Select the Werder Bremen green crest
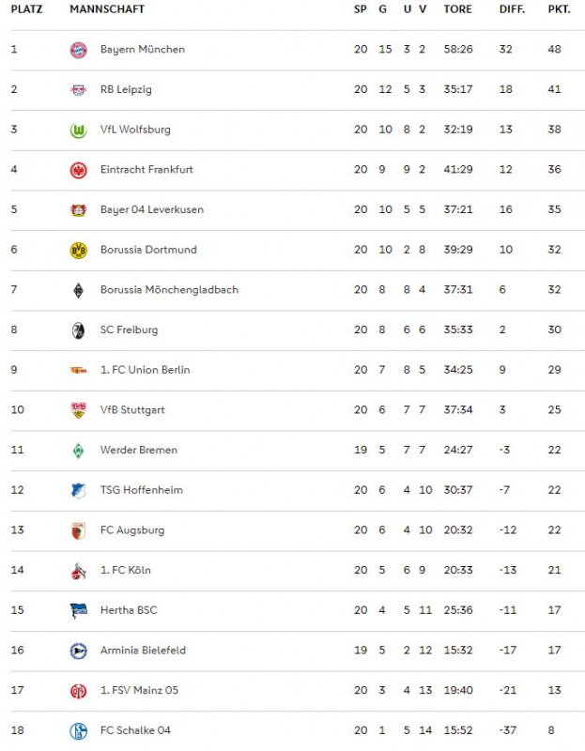585x751 pixels. (79, 451)
